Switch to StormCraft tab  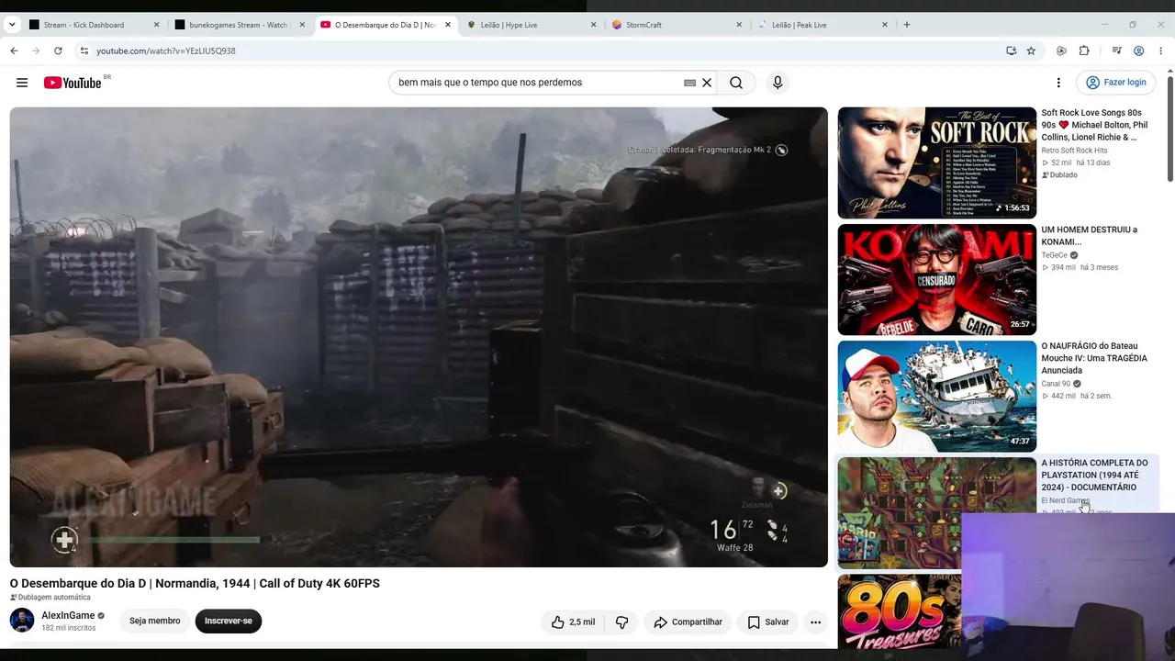(x=677, y=25)
